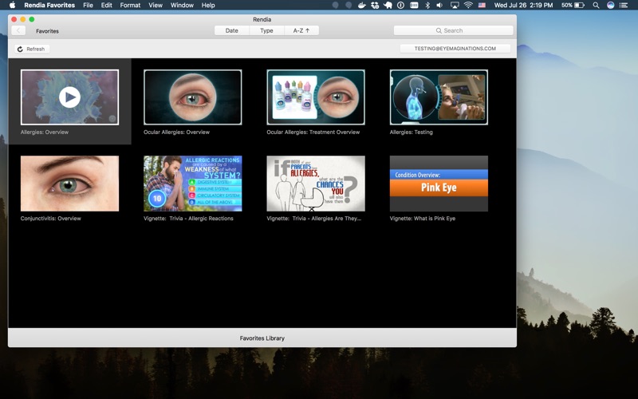Click the Siri menu bar icon
The image size is (638, 399).
(610, 6)
